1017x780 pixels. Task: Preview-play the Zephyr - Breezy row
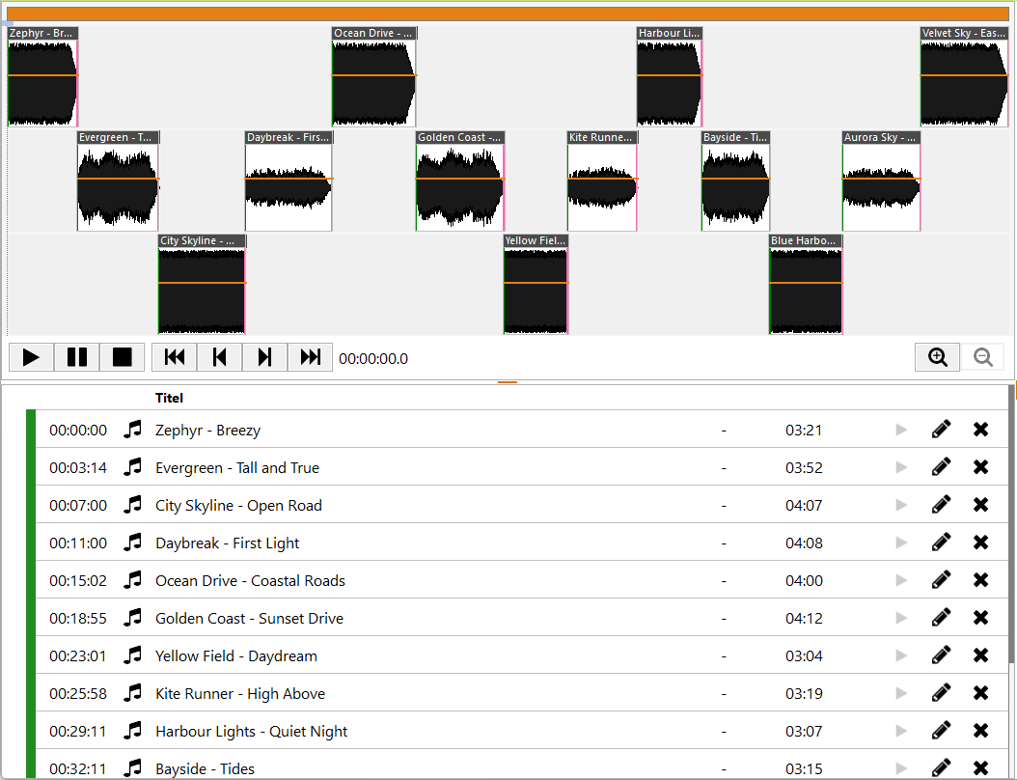tap(901, 430)
